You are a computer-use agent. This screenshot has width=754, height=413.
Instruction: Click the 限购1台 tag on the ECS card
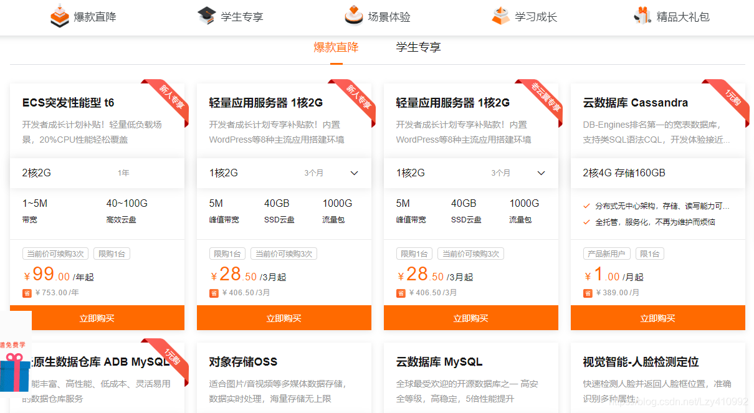point(112,254)
